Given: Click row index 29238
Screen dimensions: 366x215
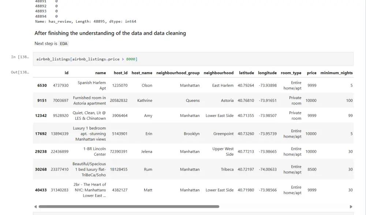Looking at the screenshot, I should click(x=41, y=152).
